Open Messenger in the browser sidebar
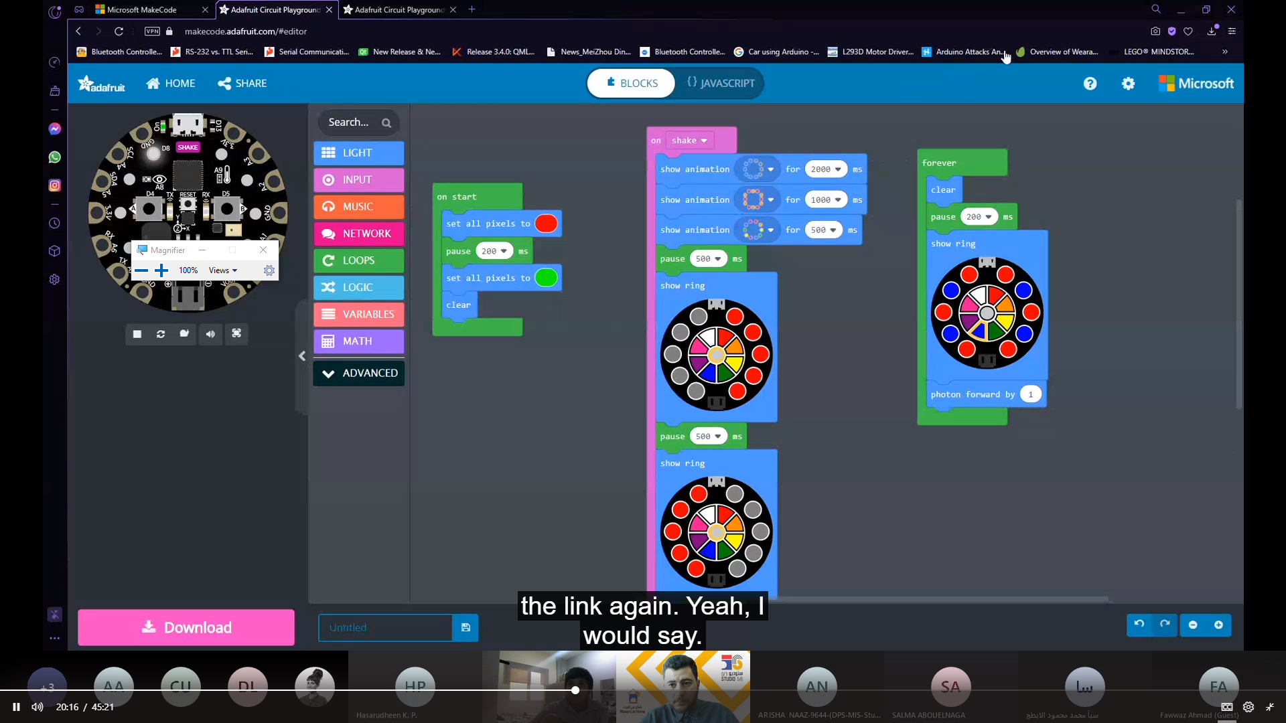Image resolution: width=1286 pixels, height=723 pixels. coord(55,129)
